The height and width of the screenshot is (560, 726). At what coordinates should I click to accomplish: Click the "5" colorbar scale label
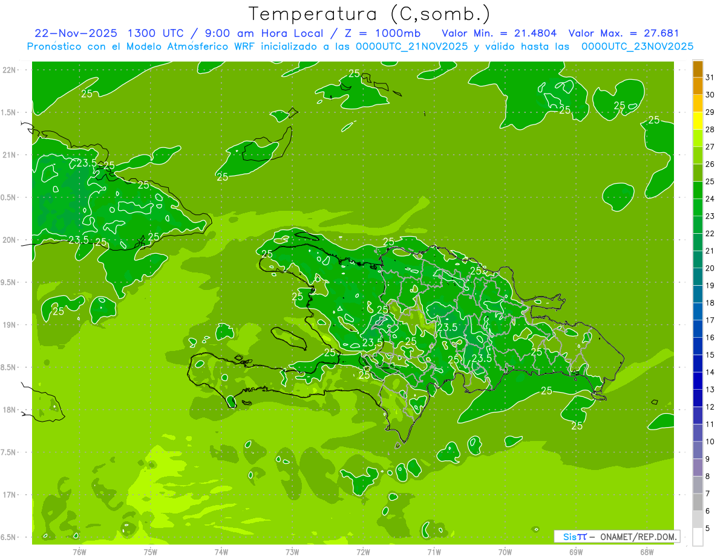(708, 529)
